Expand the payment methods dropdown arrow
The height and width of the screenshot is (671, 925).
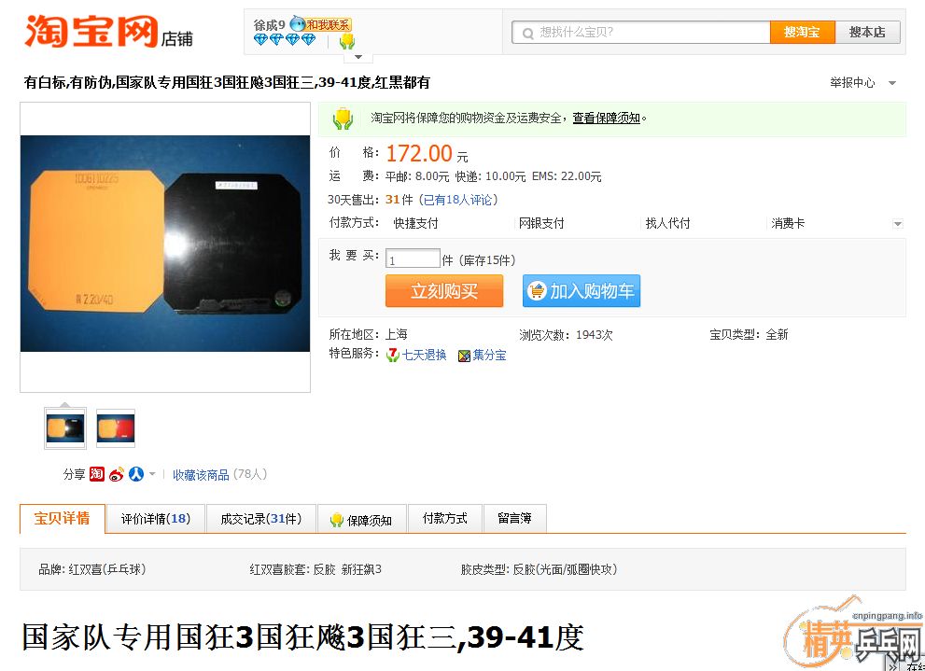897,224
